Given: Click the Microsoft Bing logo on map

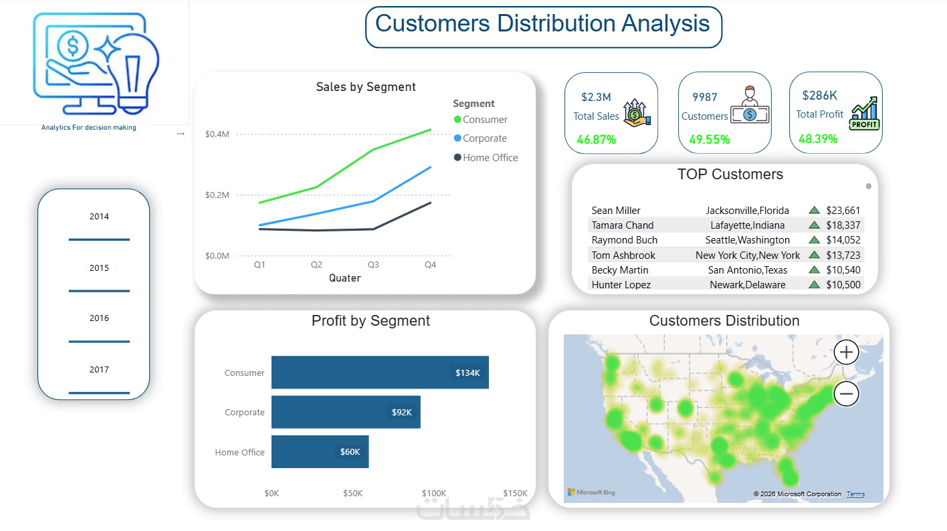Looking at the screenshot, I should 592,493.
